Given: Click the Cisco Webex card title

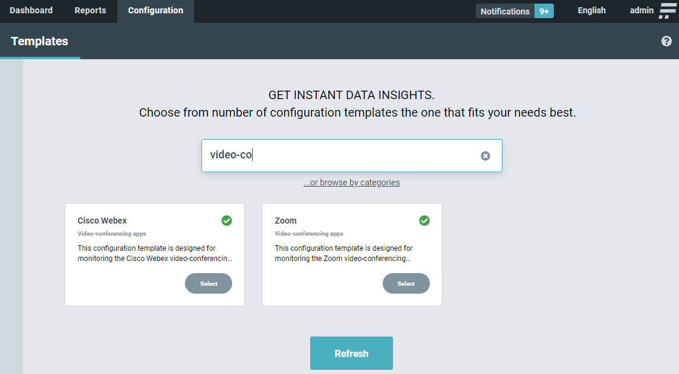Looking at the screenshot, I should point(102,221).
